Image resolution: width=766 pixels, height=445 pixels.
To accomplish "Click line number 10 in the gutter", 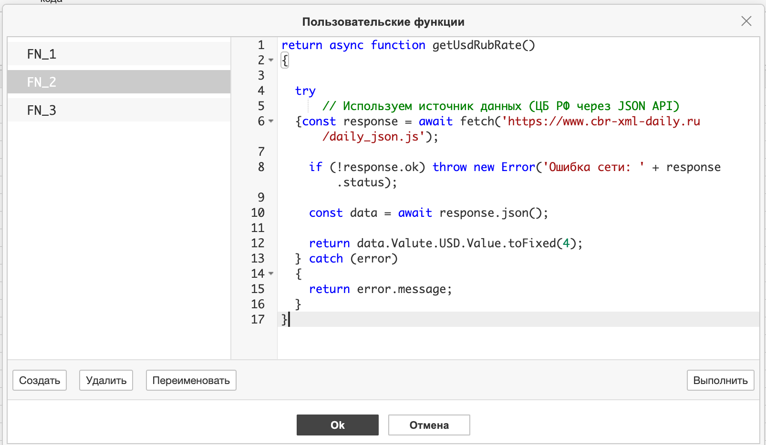I will click(258, 213).
